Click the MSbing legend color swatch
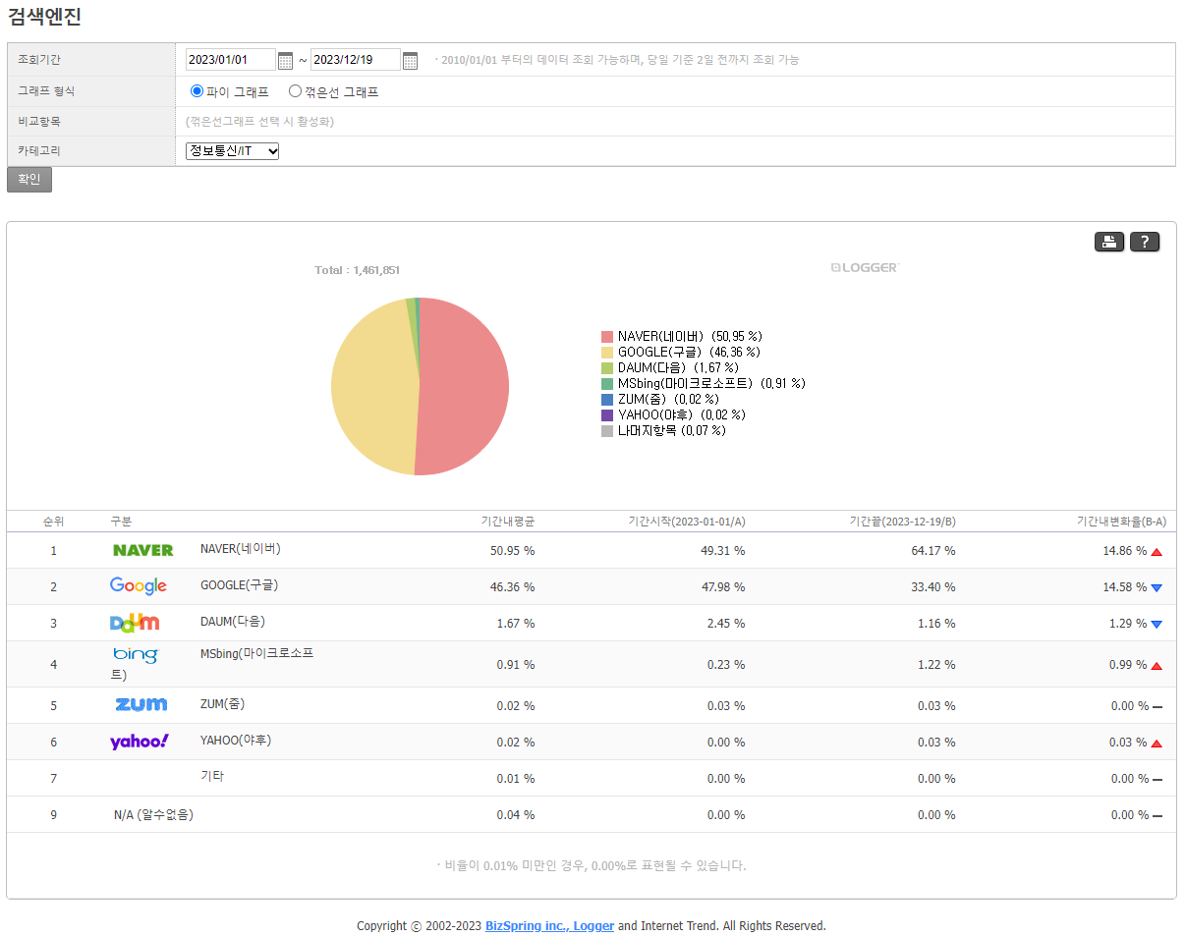The width and height of the screenshot is (1185, 937). (x=607, y=384)
